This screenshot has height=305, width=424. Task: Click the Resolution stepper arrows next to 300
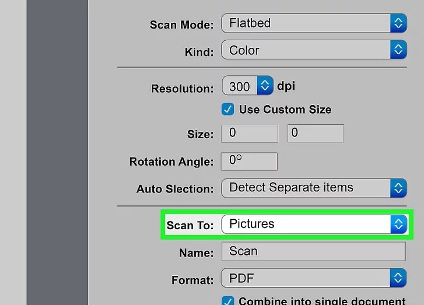(265, 86)
